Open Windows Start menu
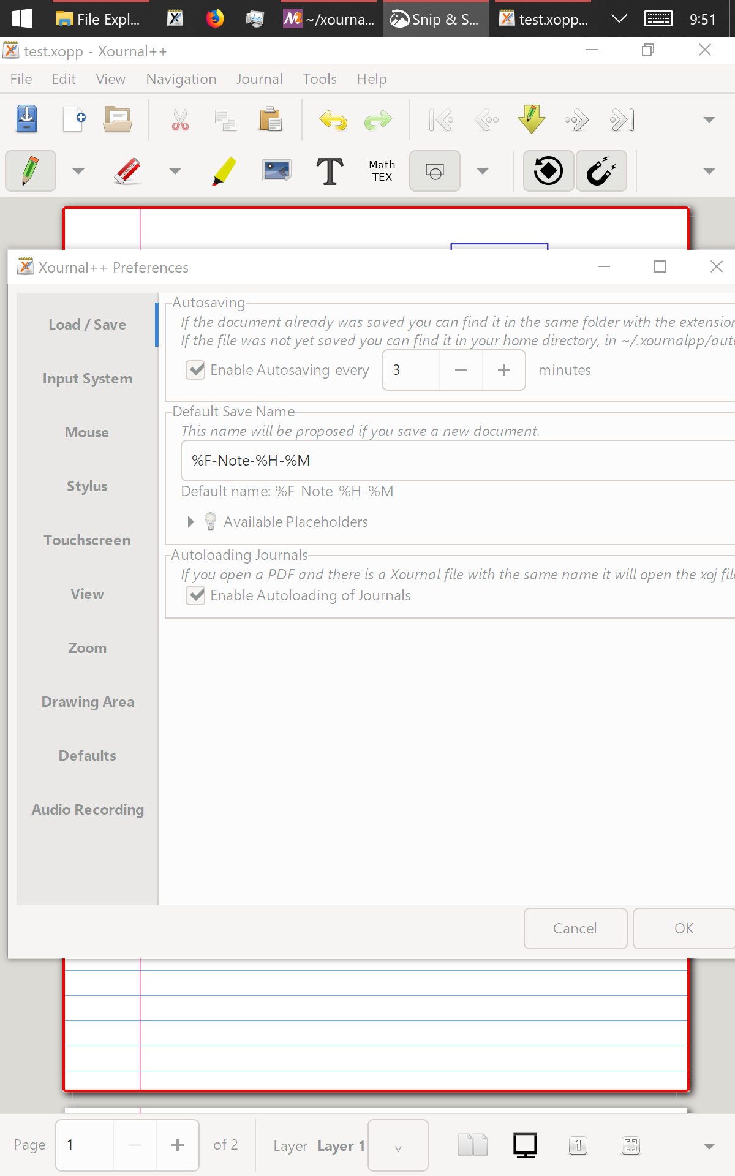 pos(22,18)
